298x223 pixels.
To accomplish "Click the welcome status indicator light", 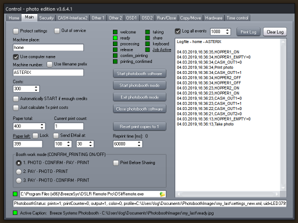I will click(x=115, y=32).
